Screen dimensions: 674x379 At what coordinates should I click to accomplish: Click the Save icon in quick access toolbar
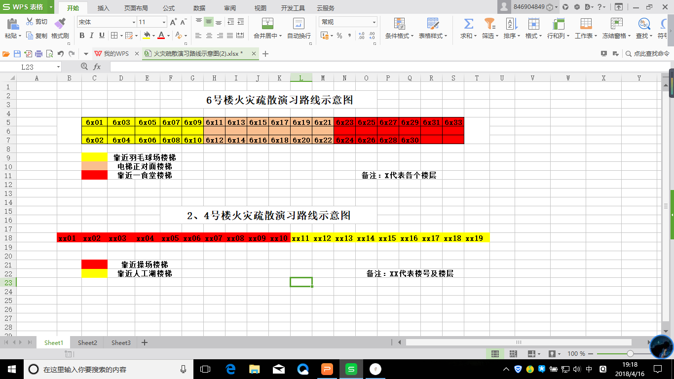click(x=17, y=54)
